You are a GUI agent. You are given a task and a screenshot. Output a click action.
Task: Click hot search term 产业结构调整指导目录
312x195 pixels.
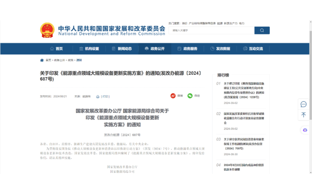(202, 23)
